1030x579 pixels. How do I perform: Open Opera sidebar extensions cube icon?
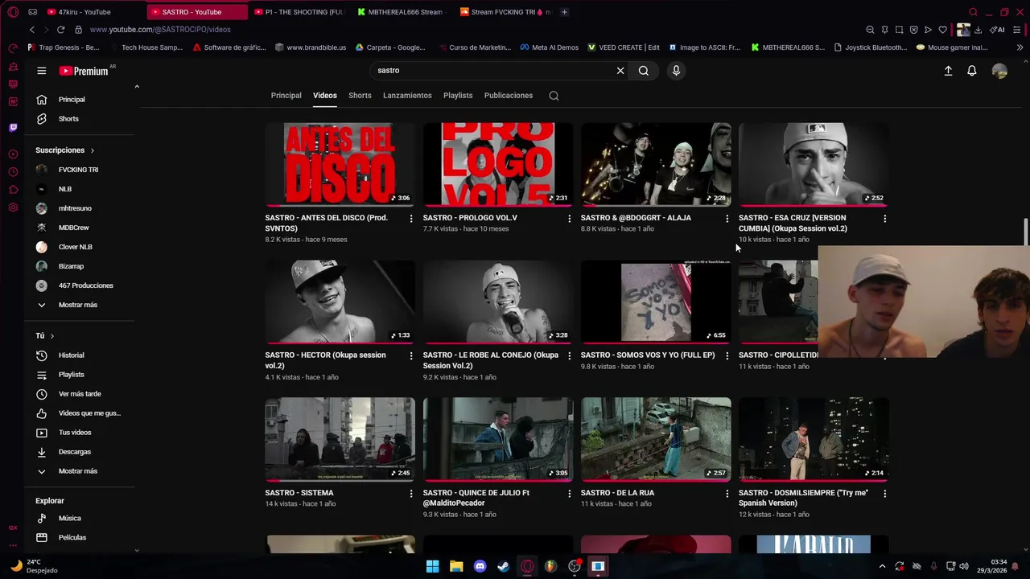point(13,190)
